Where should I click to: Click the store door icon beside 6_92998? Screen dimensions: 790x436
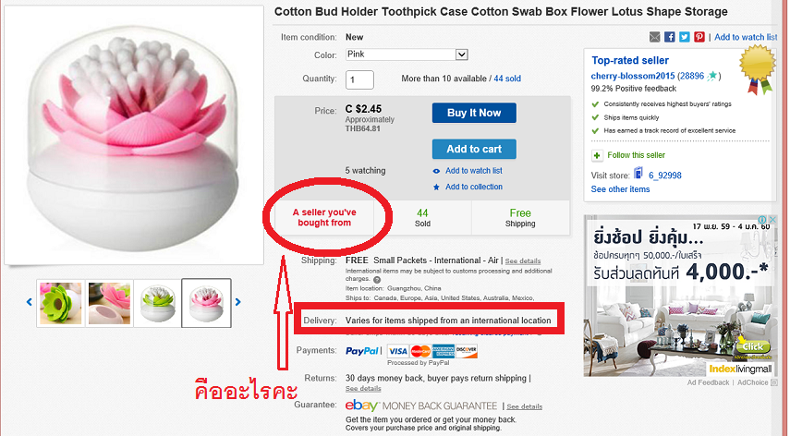click(638, 173)
